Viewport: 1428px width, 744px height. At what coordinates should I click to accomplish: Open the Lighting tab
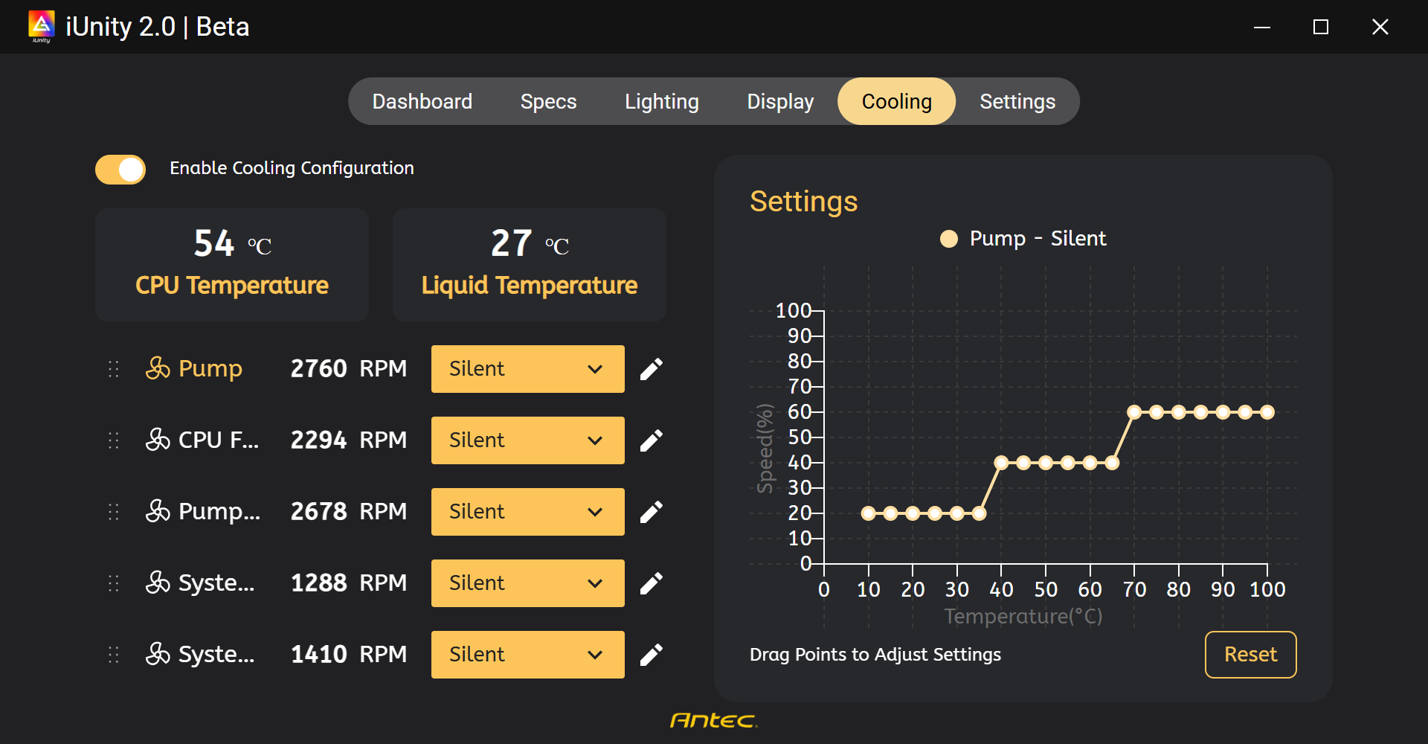(662, 101)
